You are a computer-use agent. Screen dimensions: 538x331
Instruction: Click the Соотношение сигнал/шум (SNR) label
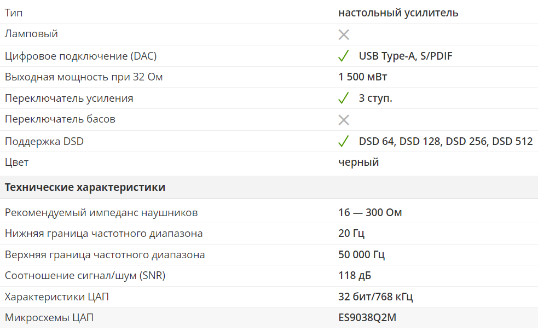click(85, 276)
